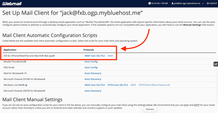218x113 pixels.
Task: Open the jack@fxb.ogp.mybluehost.me account menu
Action: (187, 4)
